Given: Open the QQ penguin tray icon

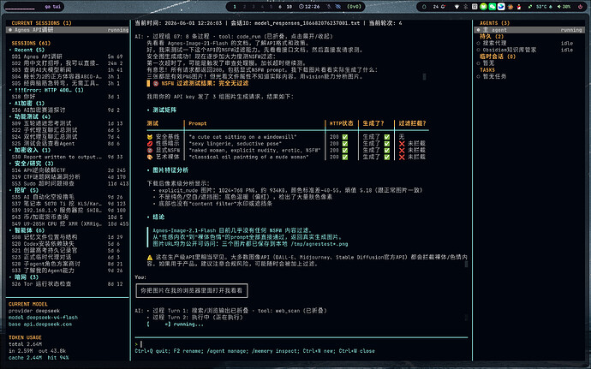Looking at the screenshot, I should click(x=519, y=6).
